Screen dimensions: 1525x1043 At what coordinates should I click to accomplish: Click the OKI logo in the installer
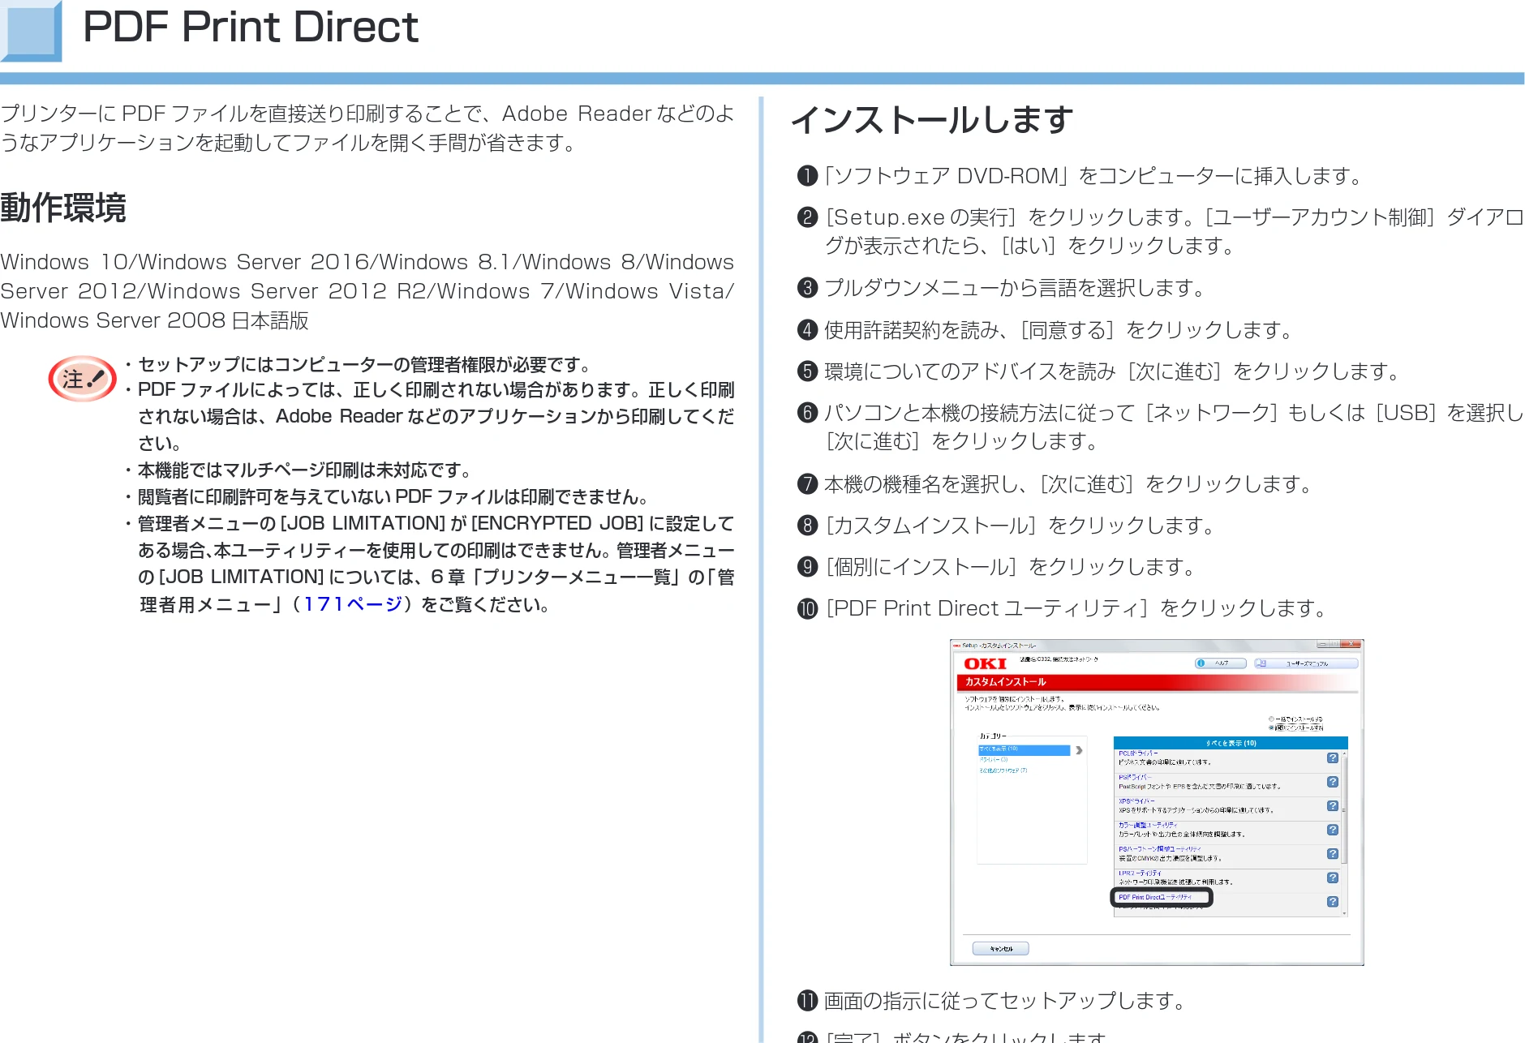tap(985, 663)
